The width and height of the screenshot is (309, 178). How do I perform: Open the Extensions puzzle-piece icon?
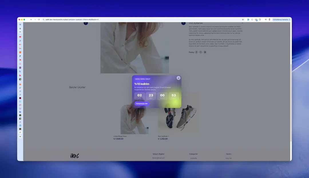click(x=260, y=19)
